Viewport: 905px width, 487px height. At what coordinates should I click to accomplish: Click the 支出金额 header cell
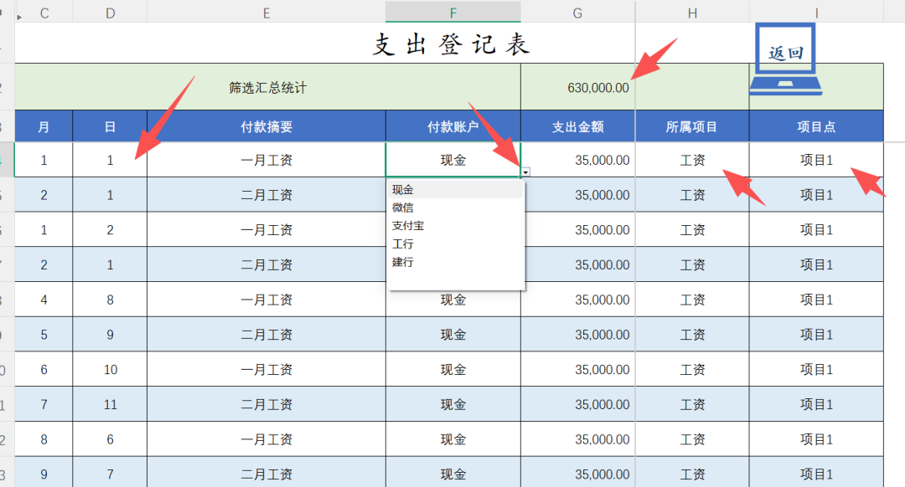point(577,127)
